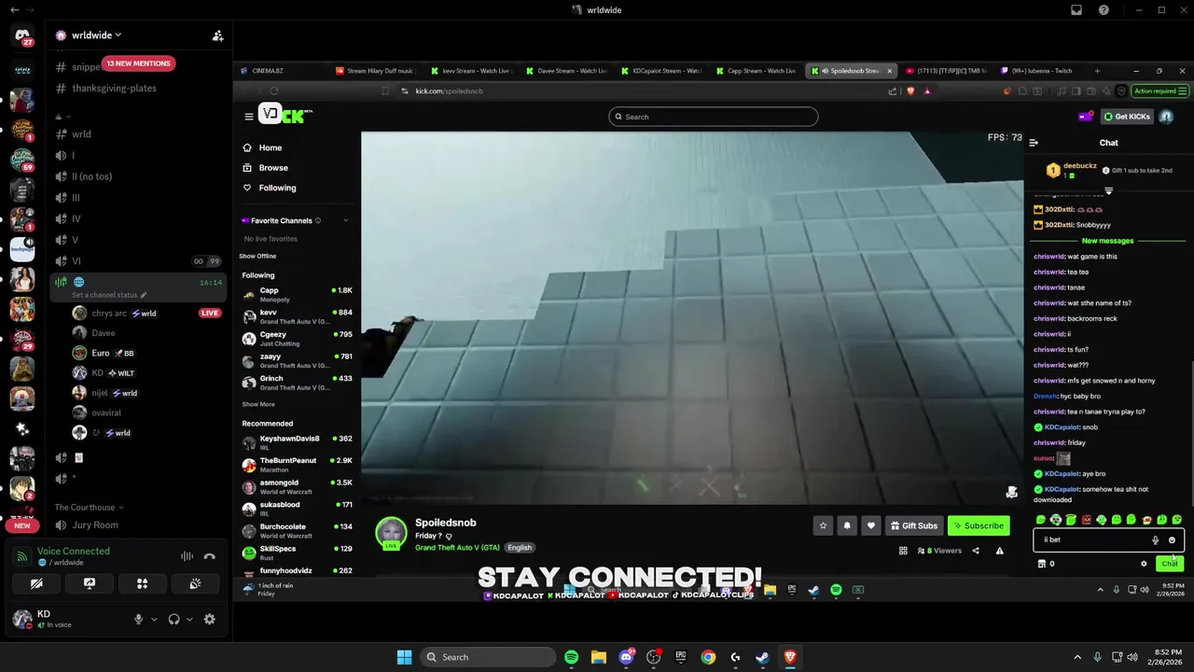This screenshot has width=1194, height=672.
Task: Open Spotify from Windows taskbar
Action: (x=571, y=657)
